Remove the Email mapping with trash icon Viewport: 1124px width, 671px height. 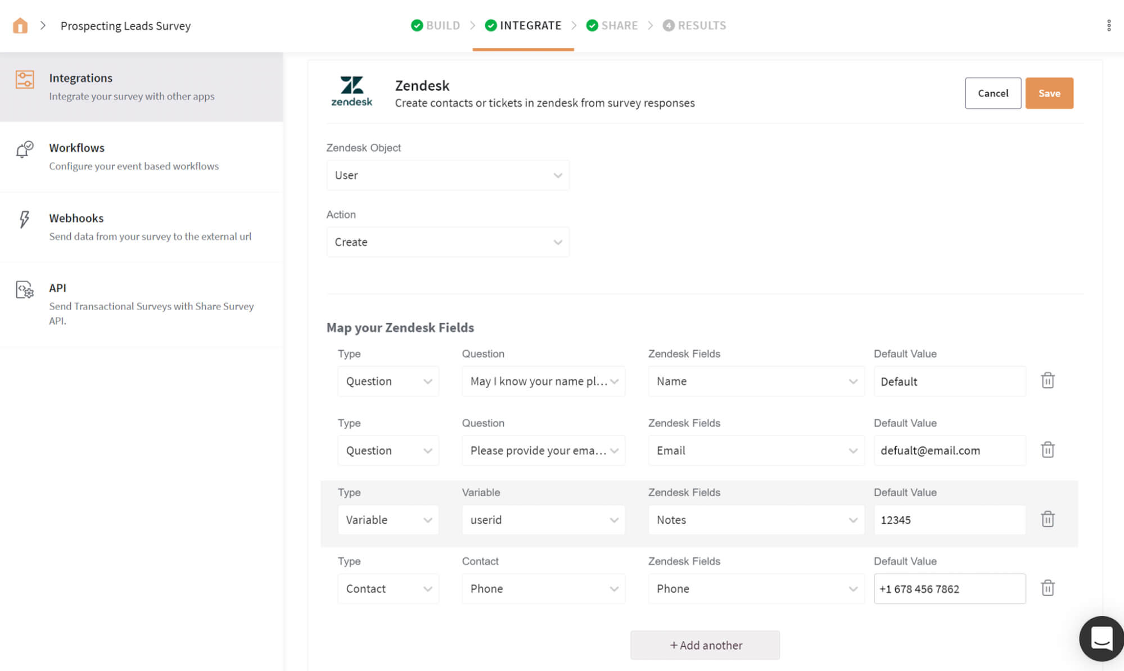(1047, 450)
